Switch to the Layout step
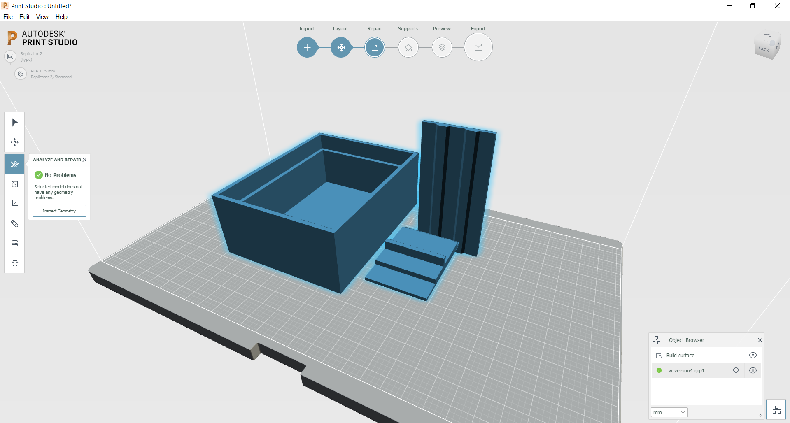Image resolution: width=790 pixels, height=423 pixels. pyautogui.click(x=341, y=47)
